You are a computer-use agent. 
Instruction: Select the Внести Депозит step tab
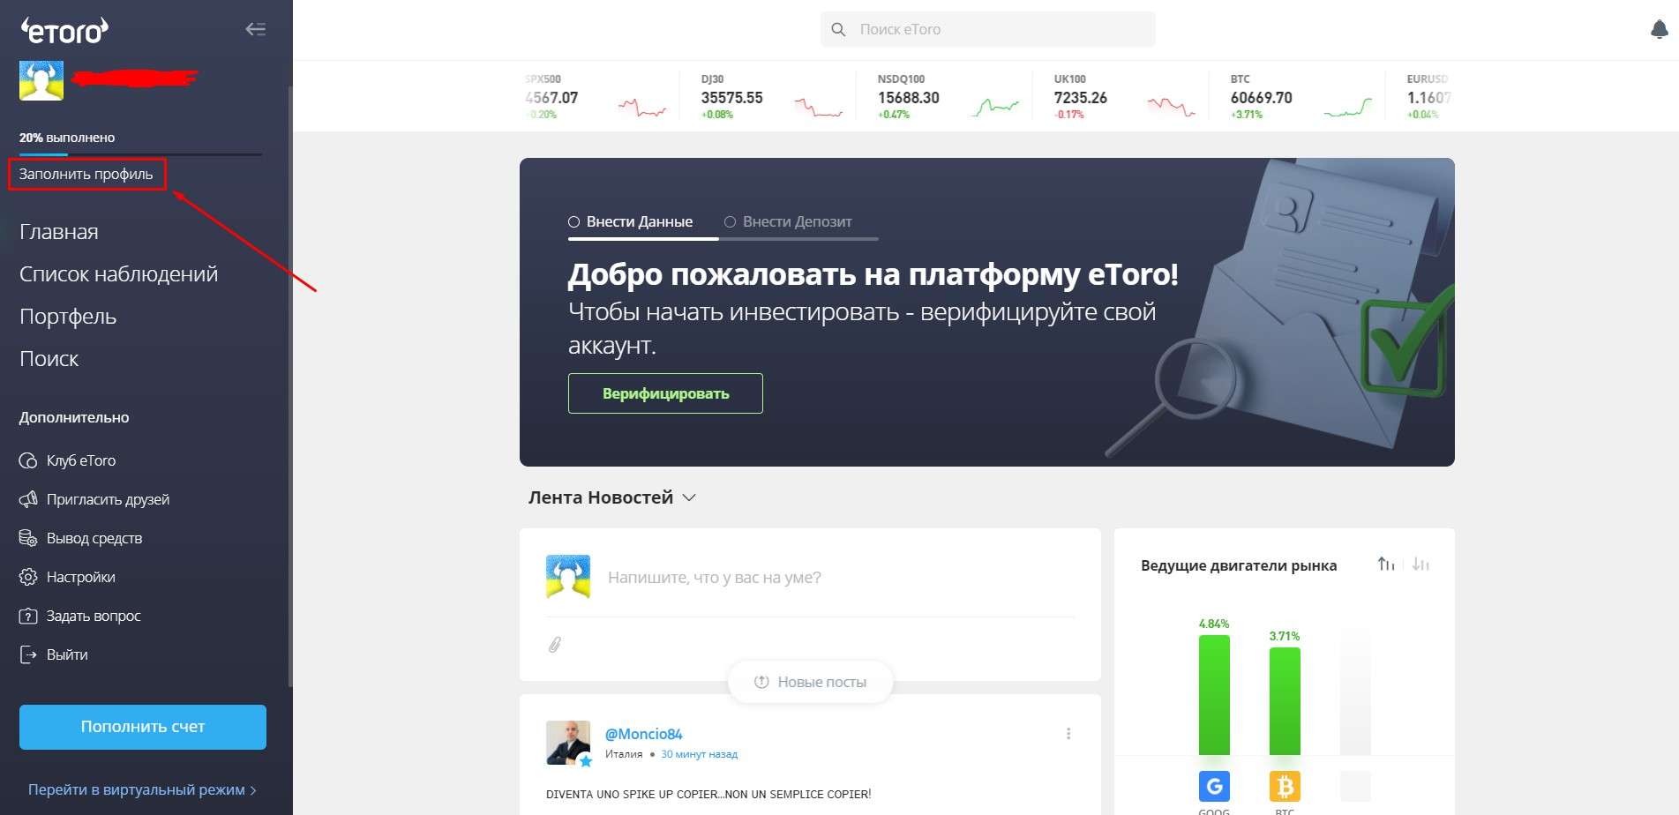click(x=788, y=222)
